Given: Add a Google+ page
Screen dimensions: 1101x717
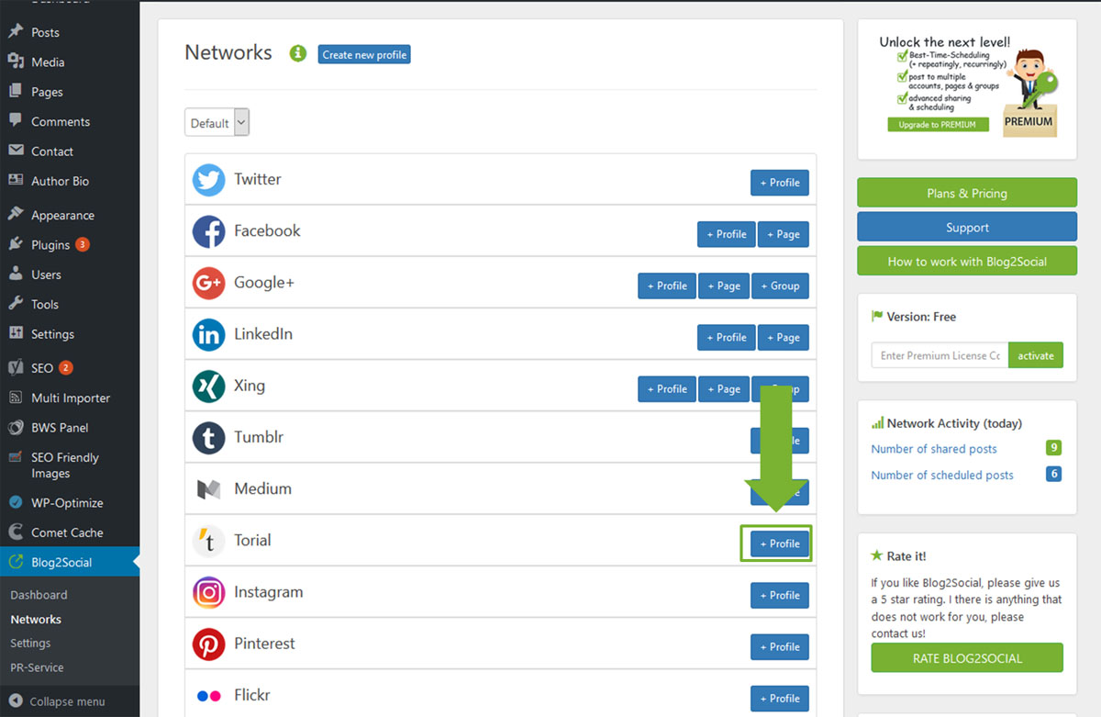Looking at the screenshot, I should 724,286.
